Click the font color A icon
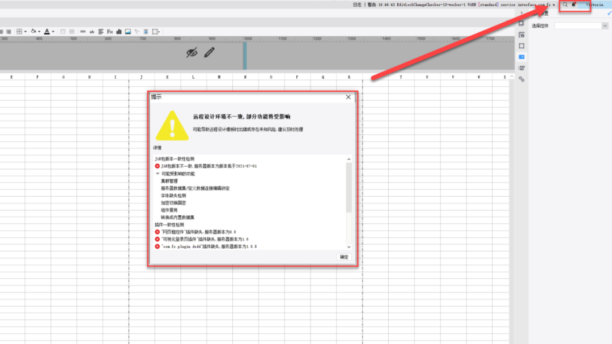The image size is (612, 344). click(47, 32)
